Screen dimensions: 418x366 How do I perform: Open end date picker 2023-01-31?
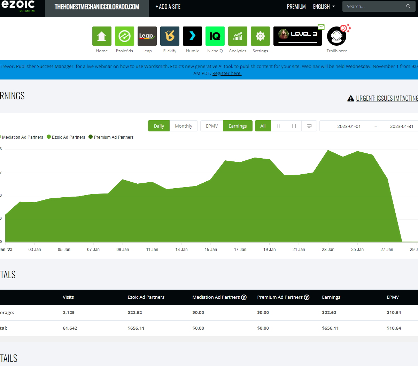pyautogui.click(x=402, y=126)
